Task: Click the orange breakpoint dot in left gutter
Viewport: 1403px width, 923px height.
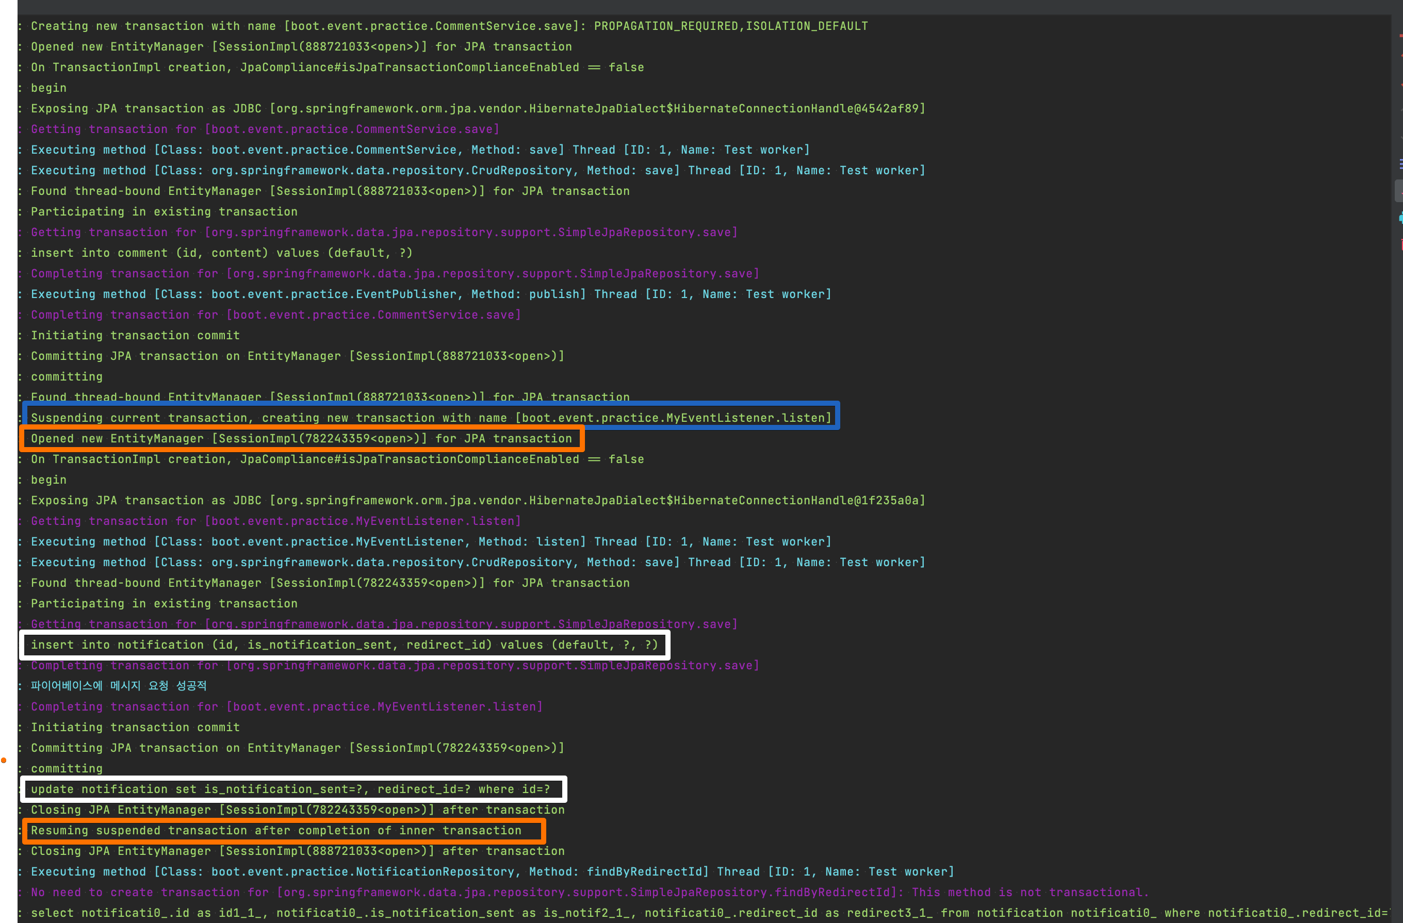Action: pos(4,760)
